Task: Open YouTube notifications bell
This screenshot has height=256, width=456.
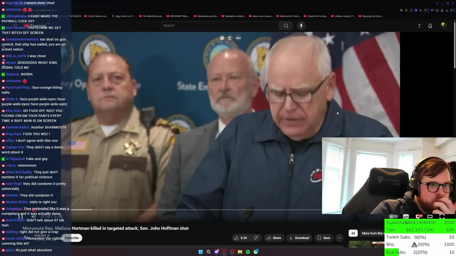Action: (430, 26)
